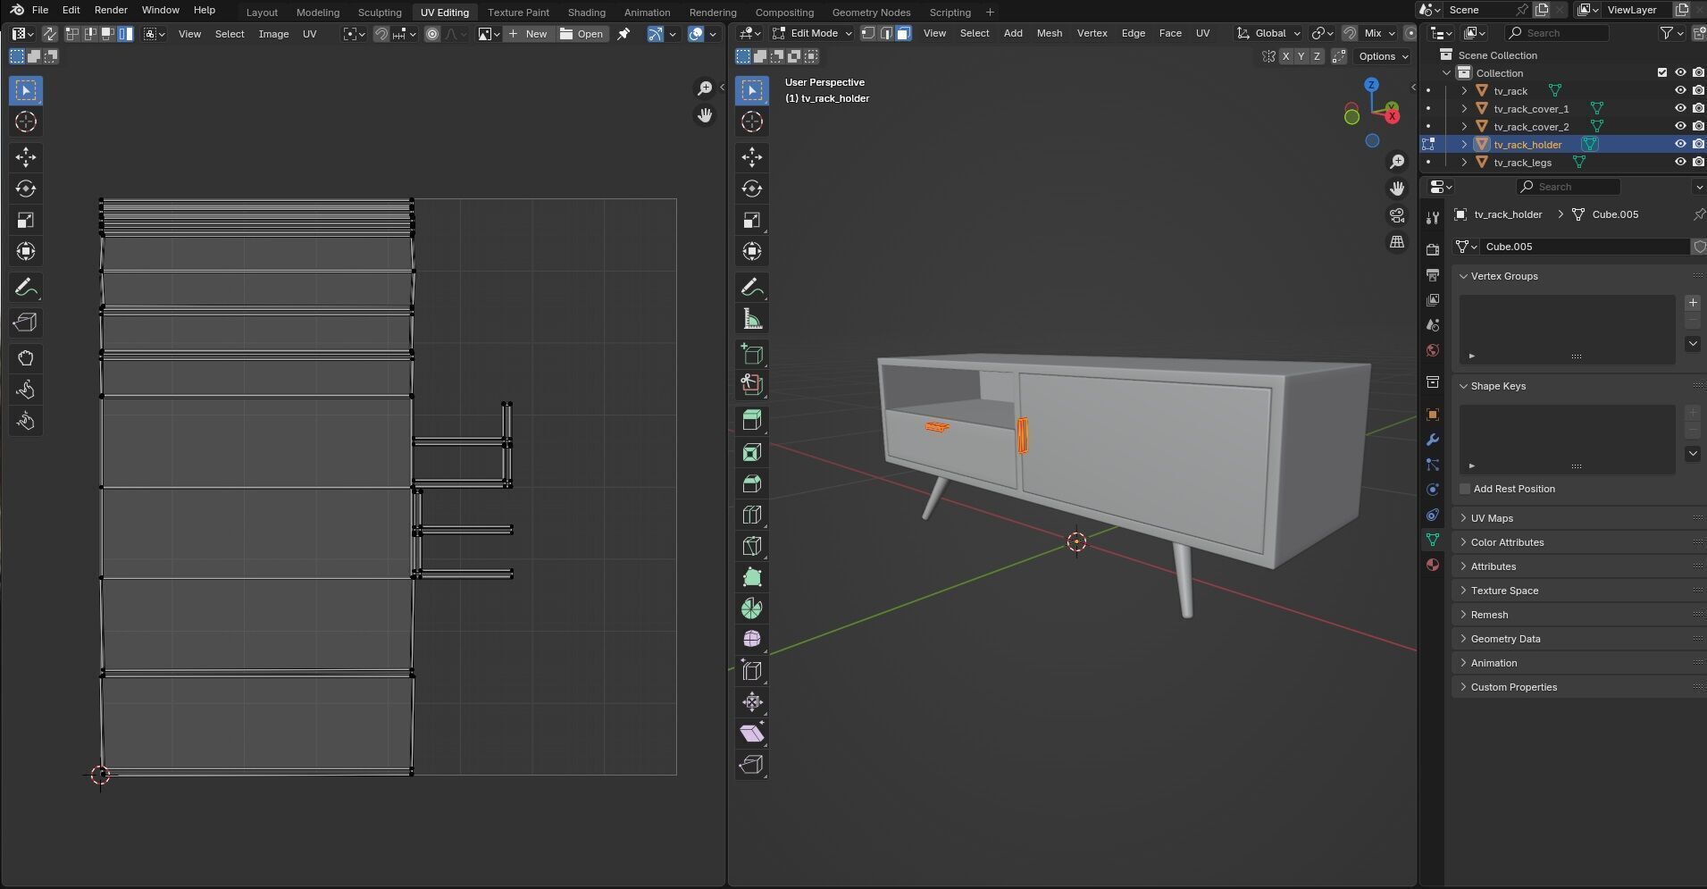Hide tv_rack_legs in viewport

1679,162
